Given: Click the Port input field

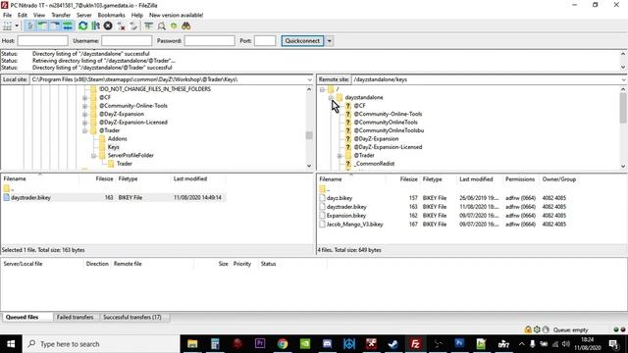Looking at the screenshot, I should tap(265, 41).
